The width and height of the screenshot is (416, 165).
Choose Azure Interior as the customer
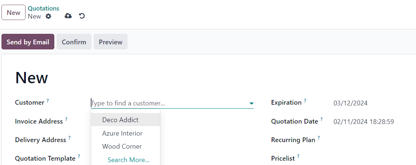point(122,133)
